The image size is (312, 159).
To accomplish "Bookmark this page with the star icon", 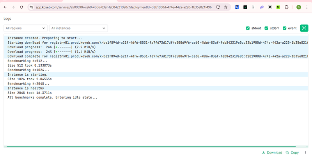I will [225, 7].
